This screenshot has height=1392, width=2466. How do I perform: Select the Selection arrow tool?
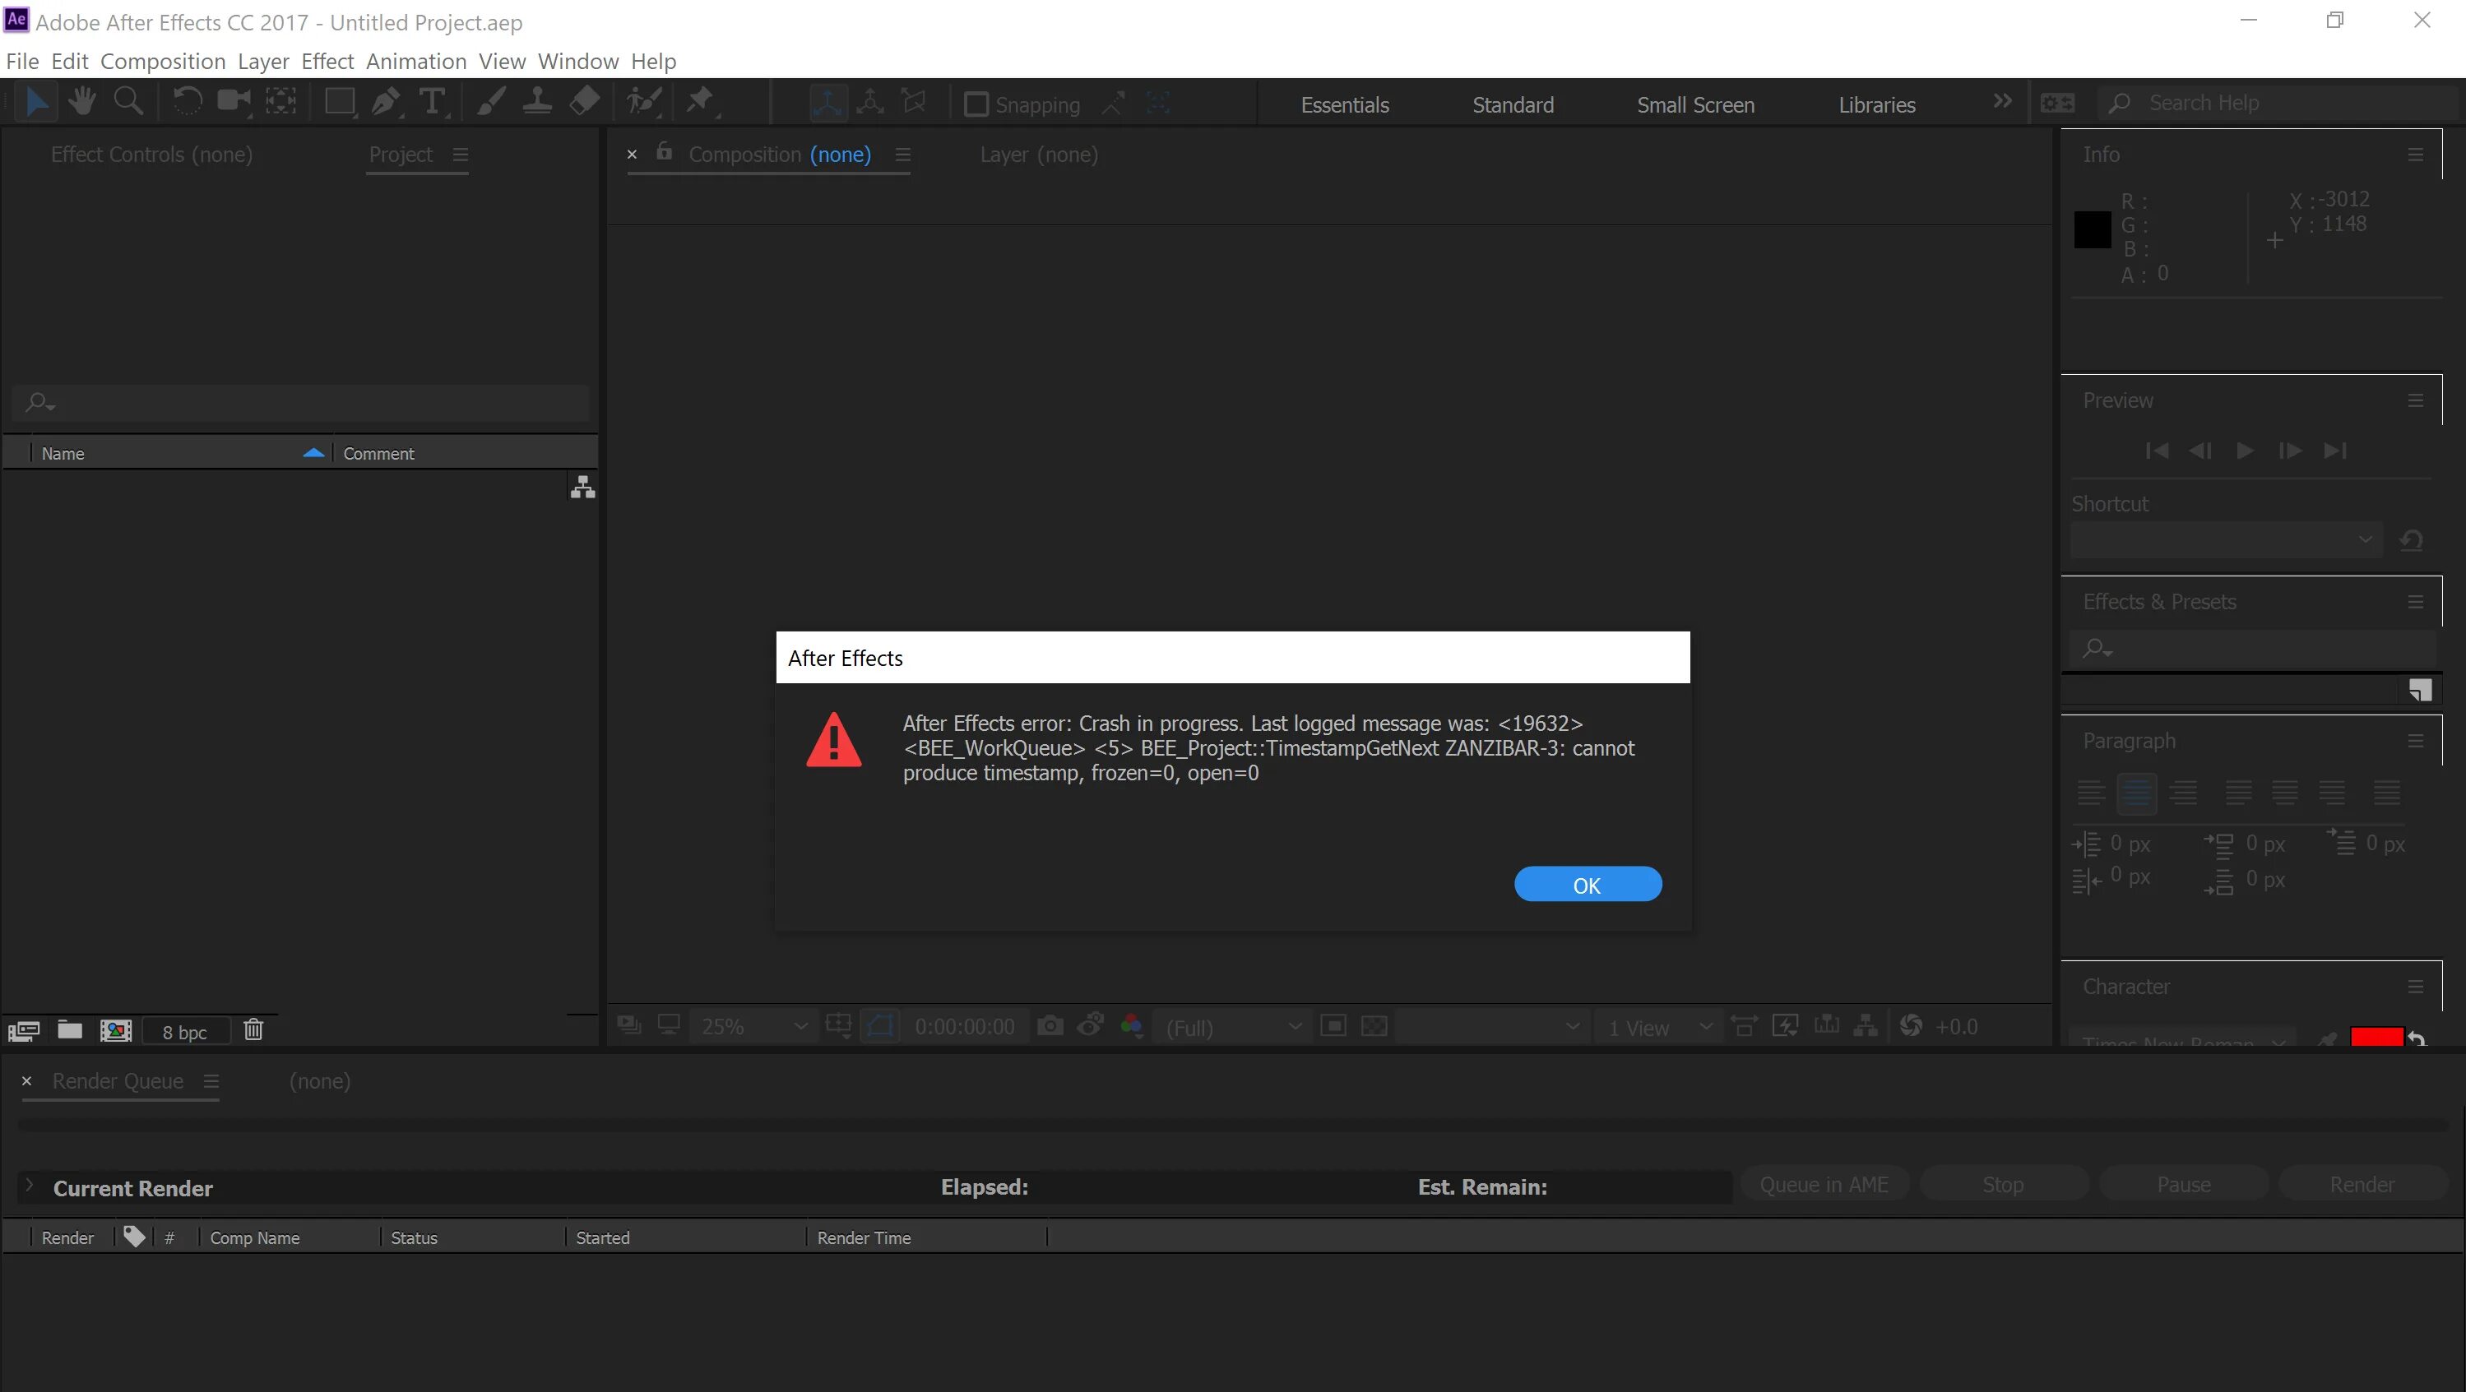coord(36,101)
